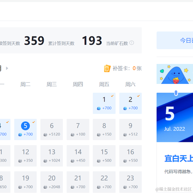193x193 pixels.
Task: Click the 周六 weekday header
Action: (130, 84)
